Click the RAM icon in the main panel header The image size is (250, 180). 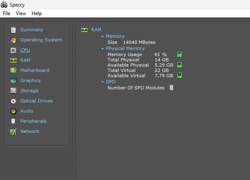click(84, 30)
